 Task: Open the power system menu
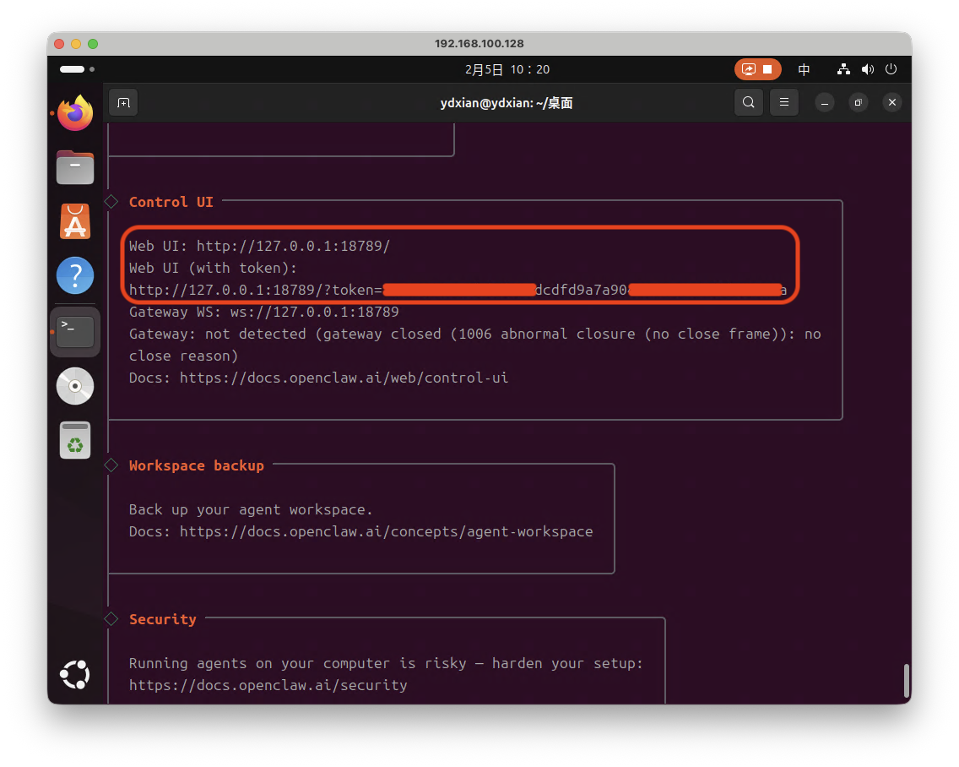[x=891, y=69]
